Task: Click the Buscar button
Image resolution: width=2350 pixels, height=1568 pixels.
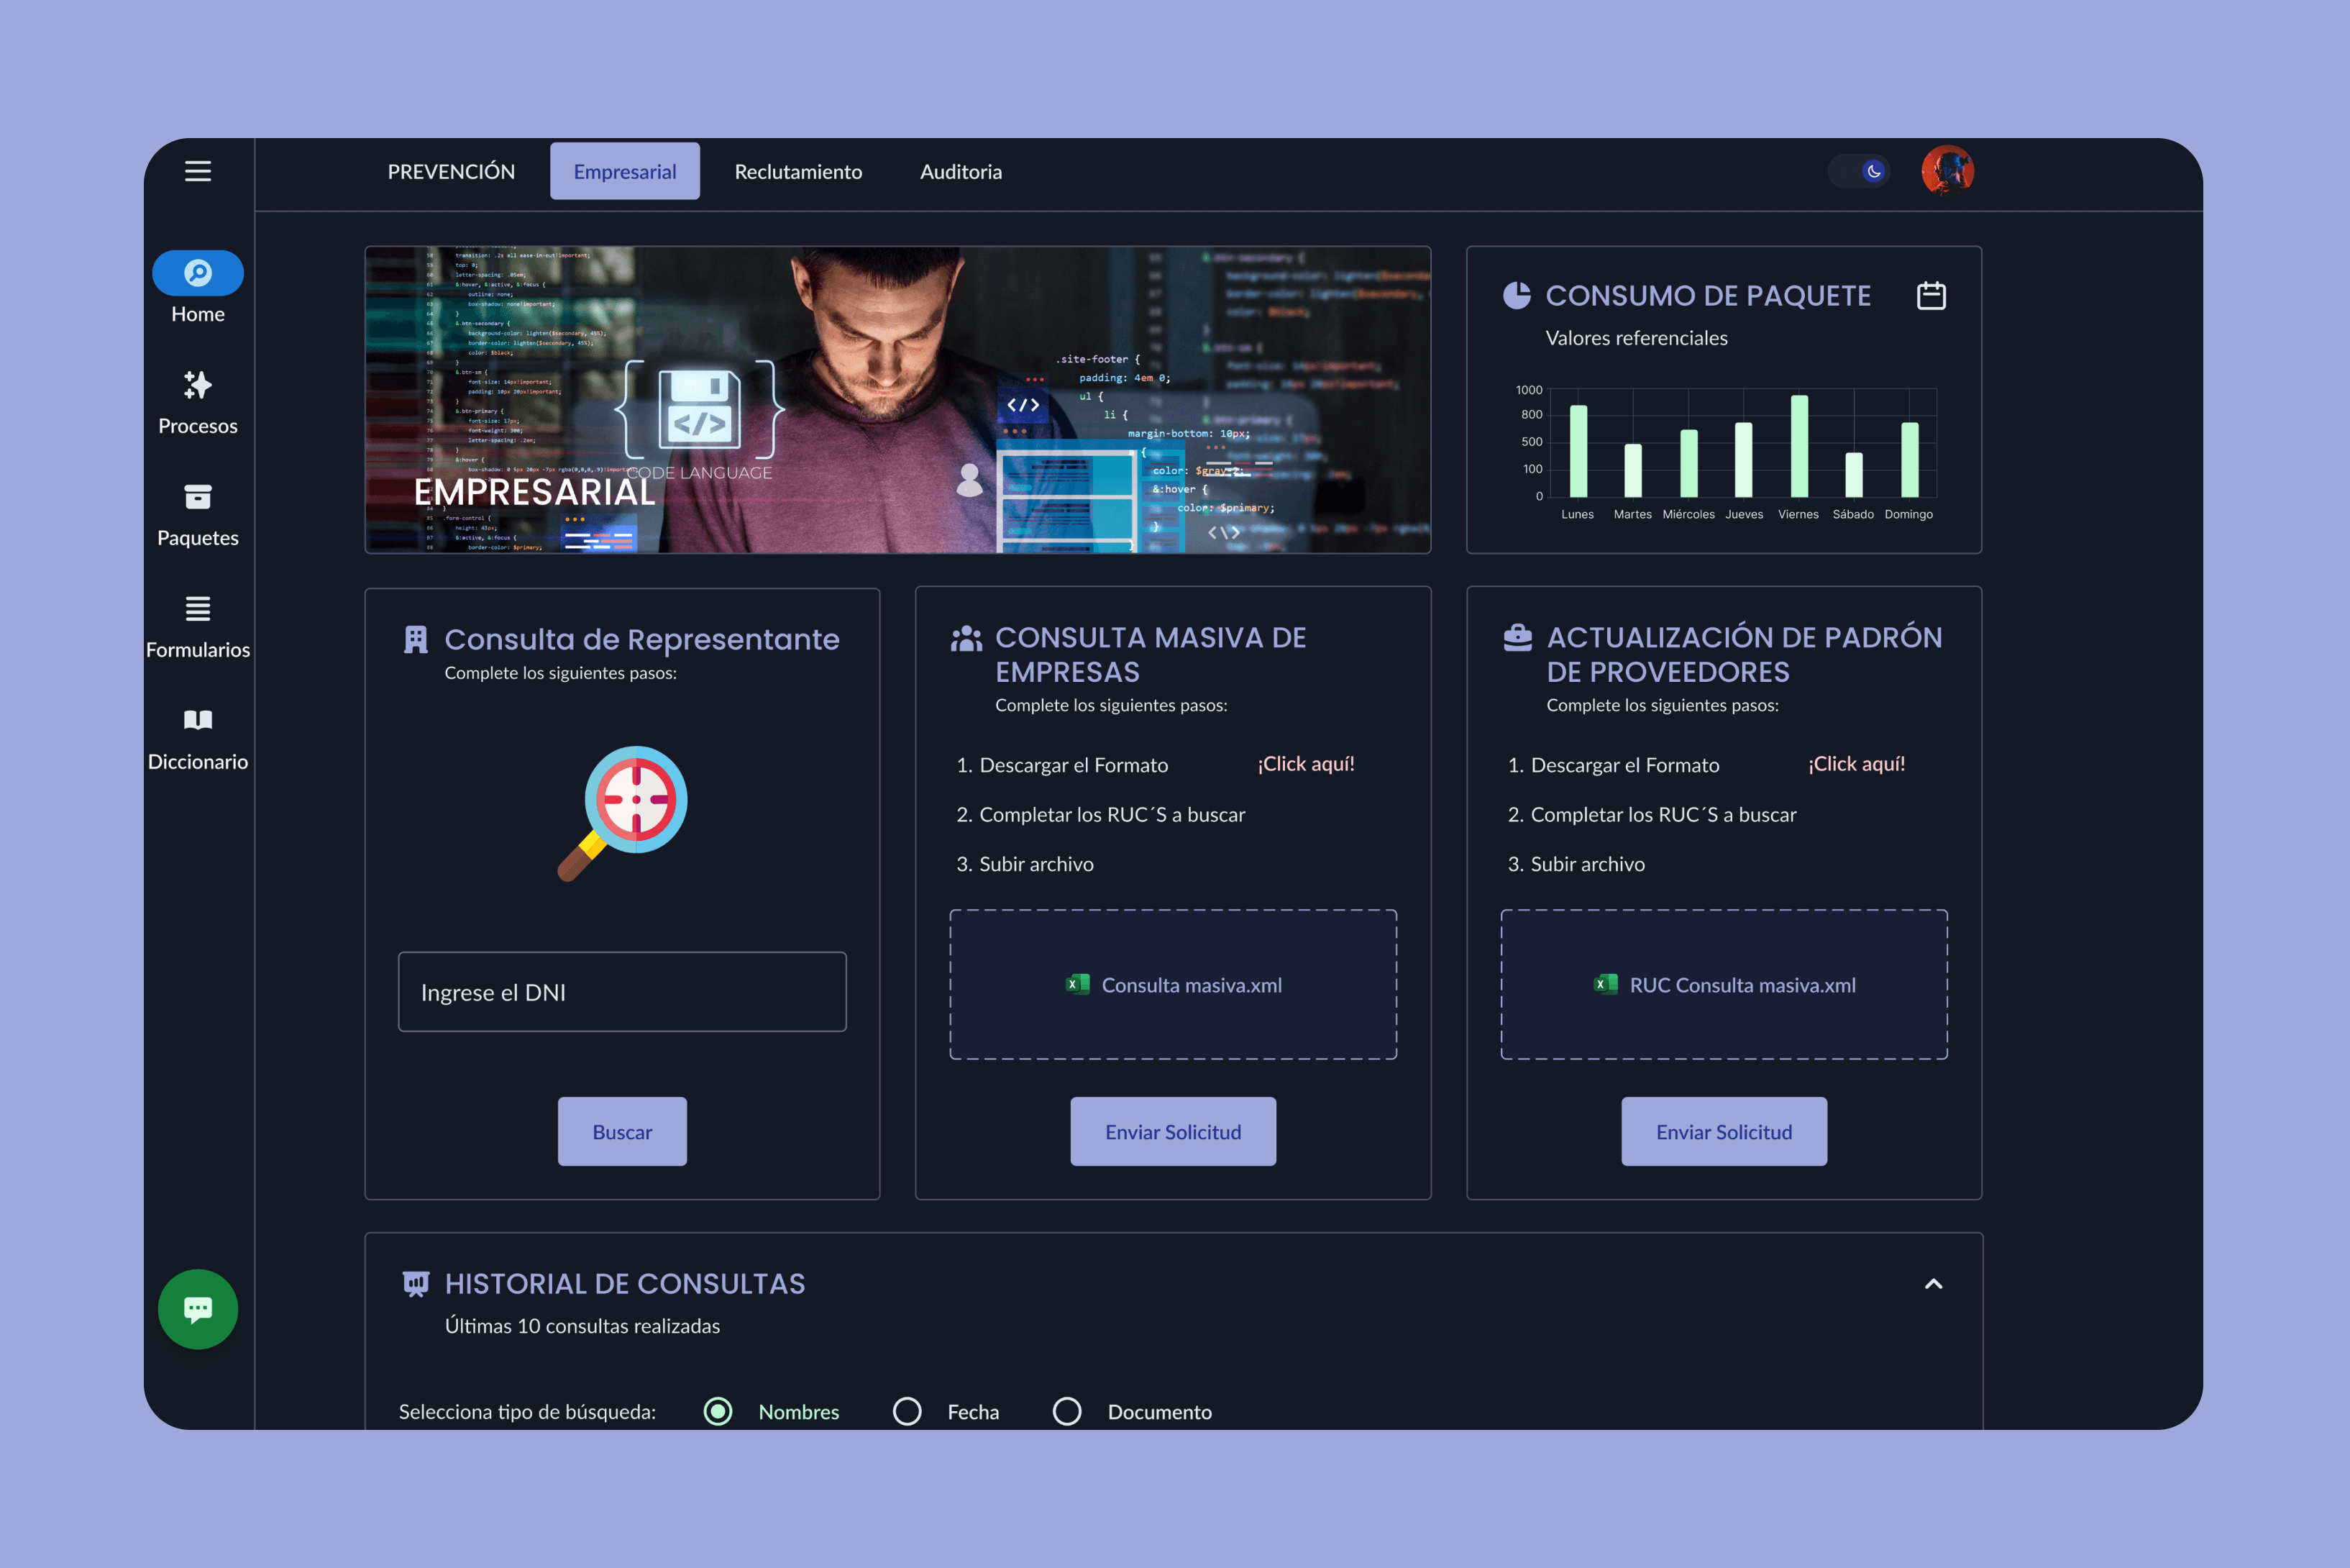Action: 622,1132
